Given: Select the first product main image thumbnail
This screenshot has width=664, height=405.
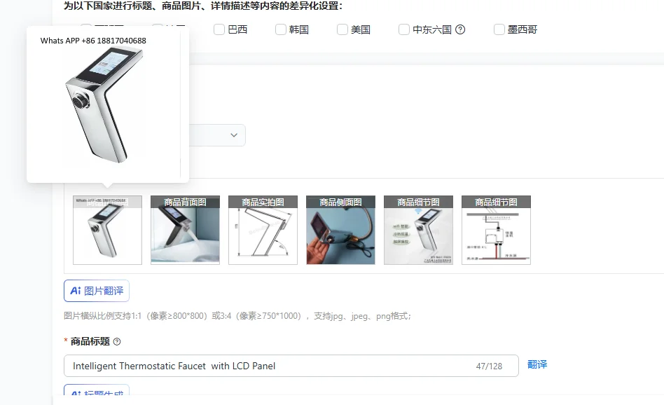Looking at the screenshot, I should click(106, 230).
